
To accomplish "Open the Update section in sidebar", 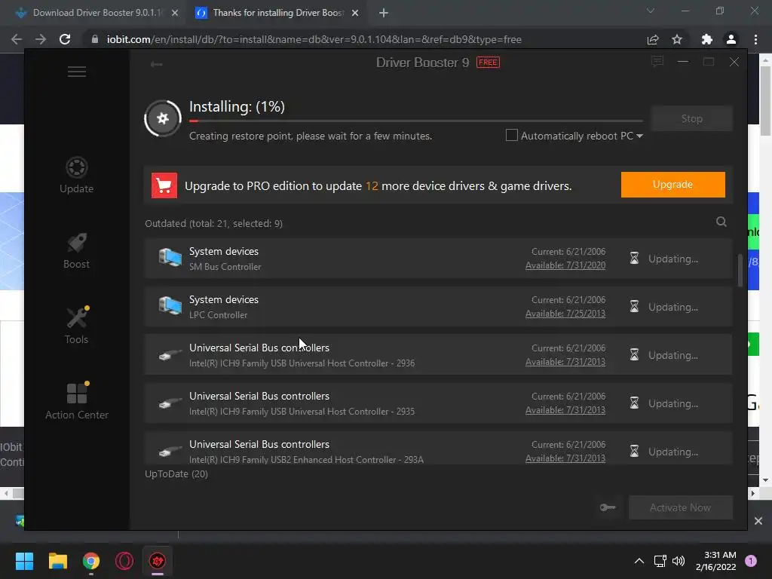I will pyautogui.click(x=76, y=175).
